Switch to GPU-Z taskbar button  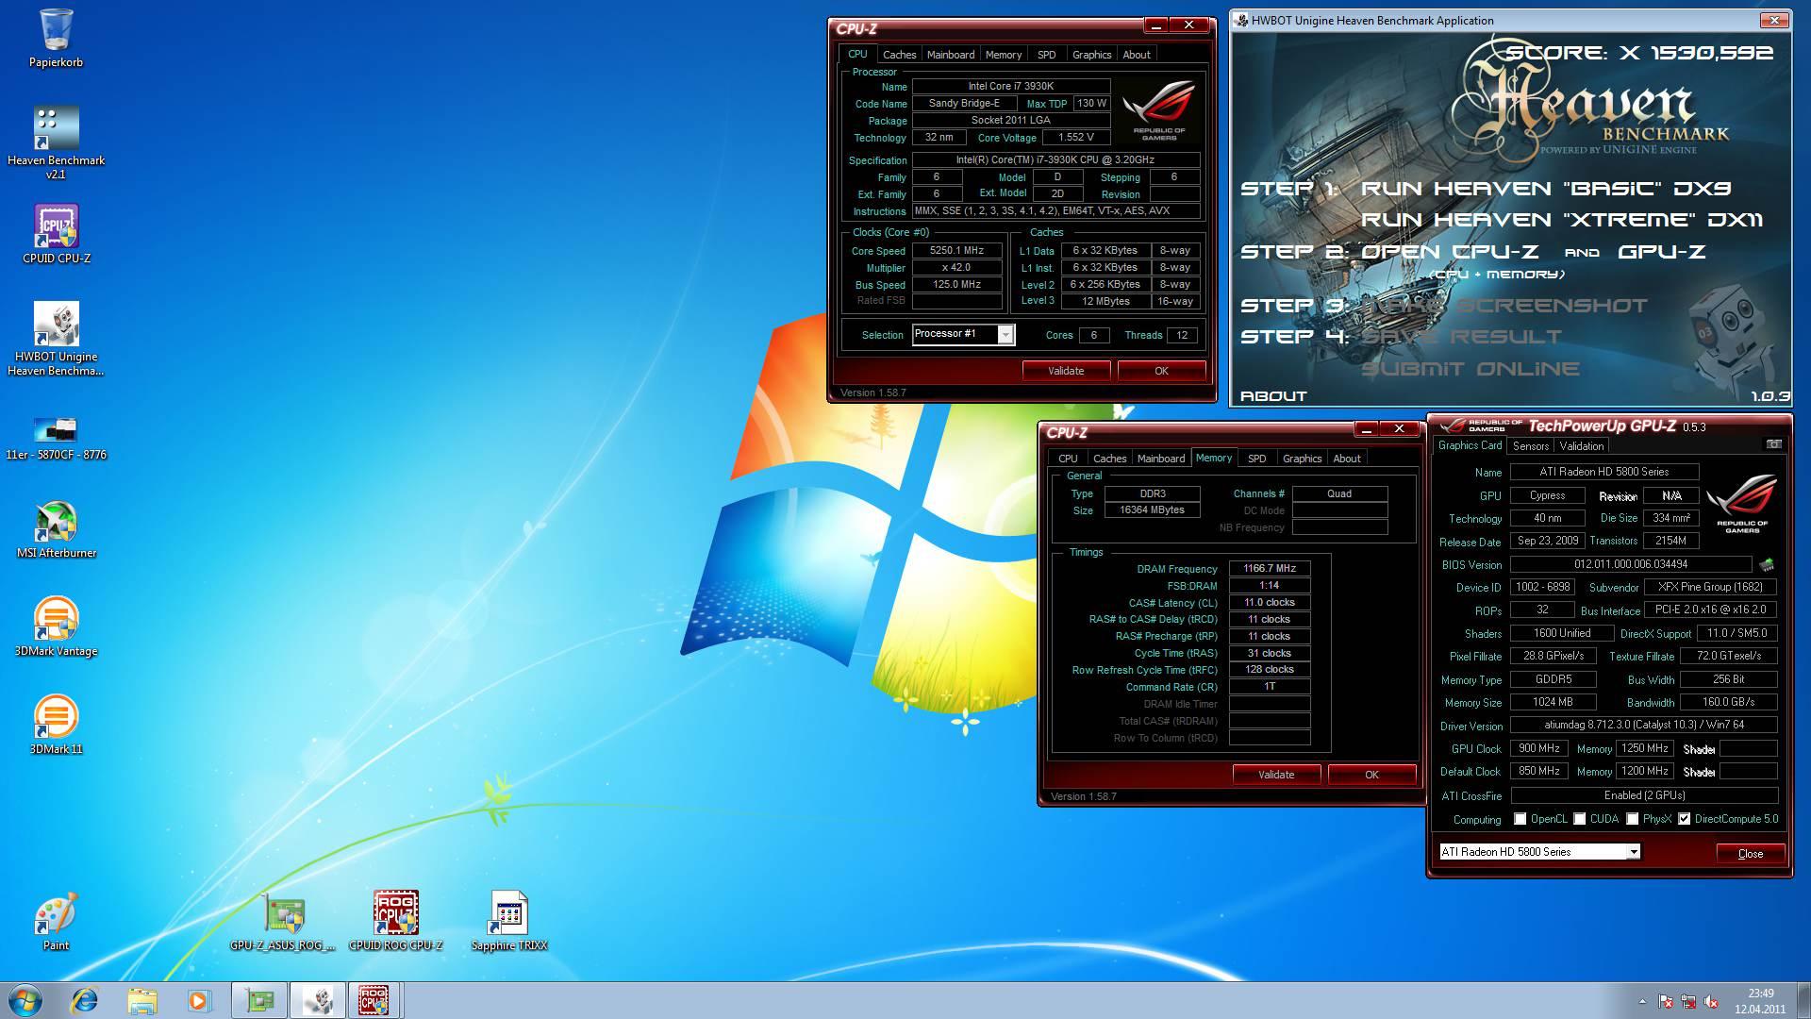259,1000
